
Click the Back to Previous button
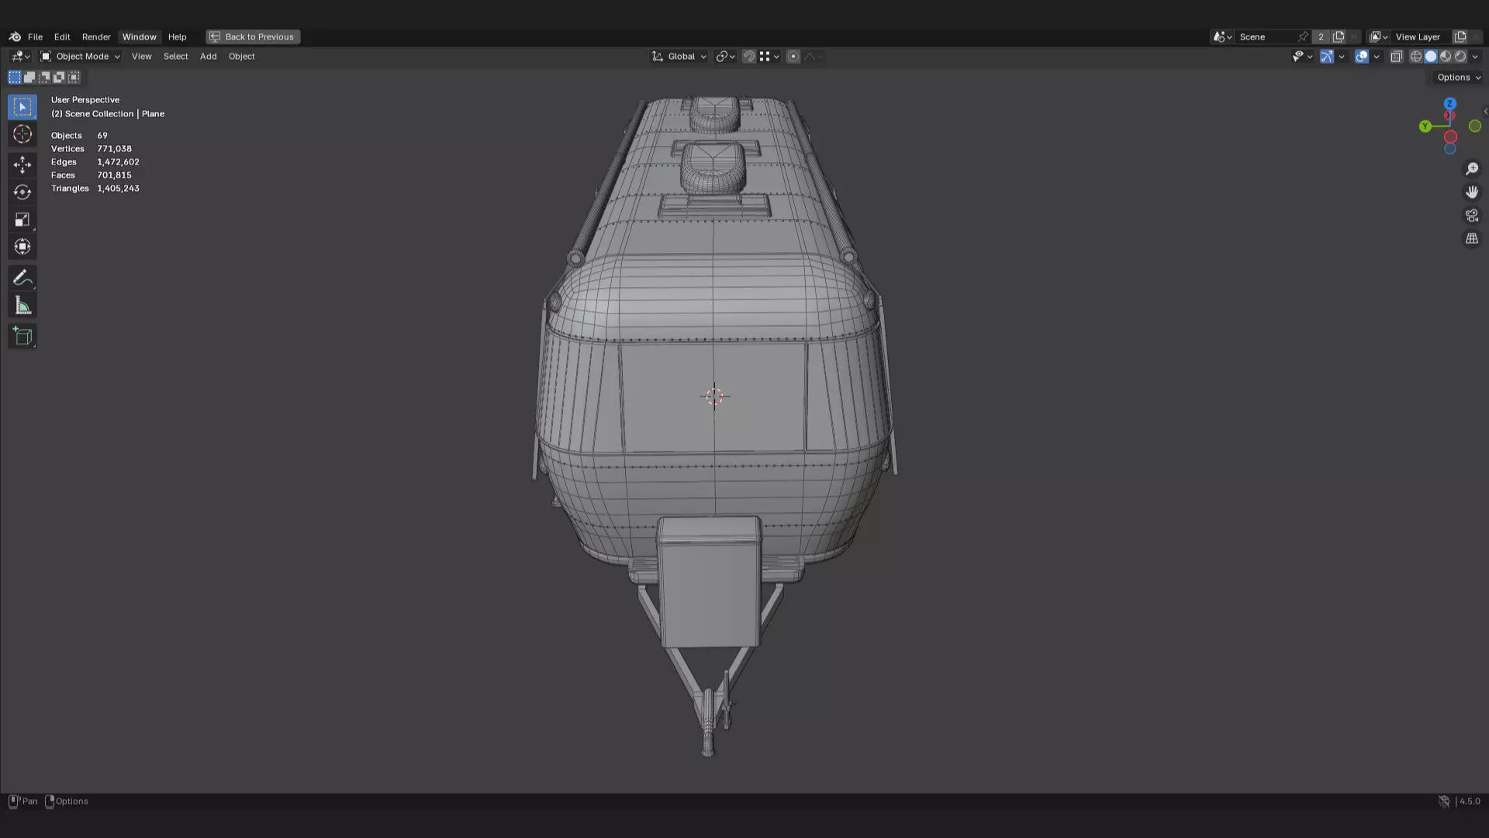253,36
